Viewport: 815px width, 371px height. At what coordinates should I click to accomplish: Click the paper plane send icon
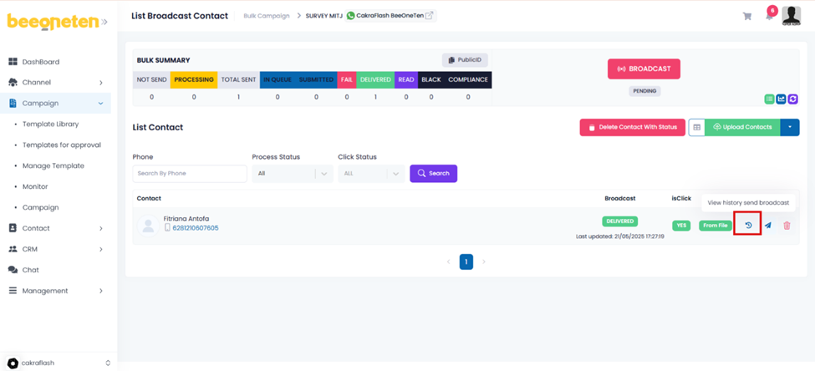(x=767, y=226)
